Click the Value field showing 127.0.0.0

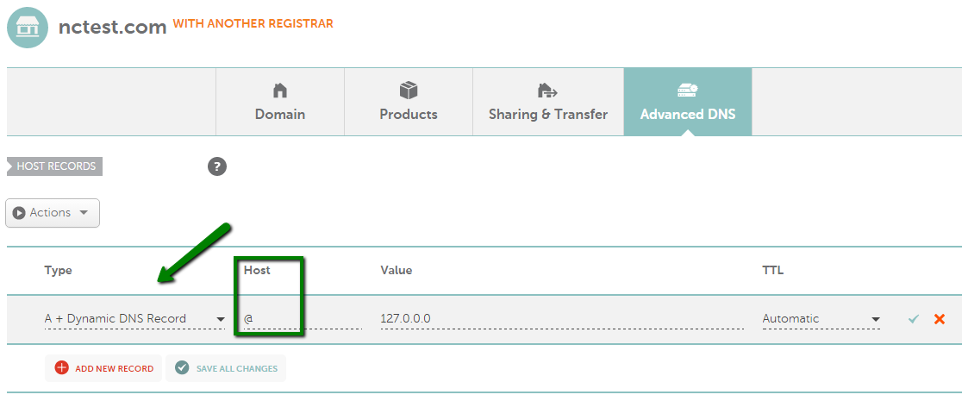click(562, 319)
